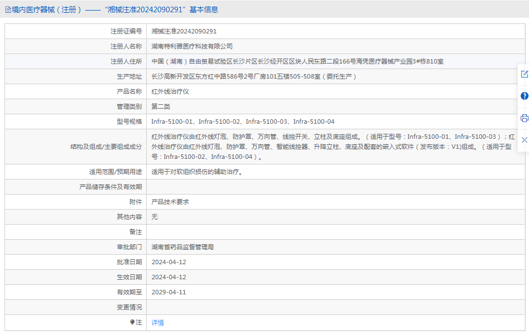Click the print icon in the side toolbar

(x=525, y=118)
